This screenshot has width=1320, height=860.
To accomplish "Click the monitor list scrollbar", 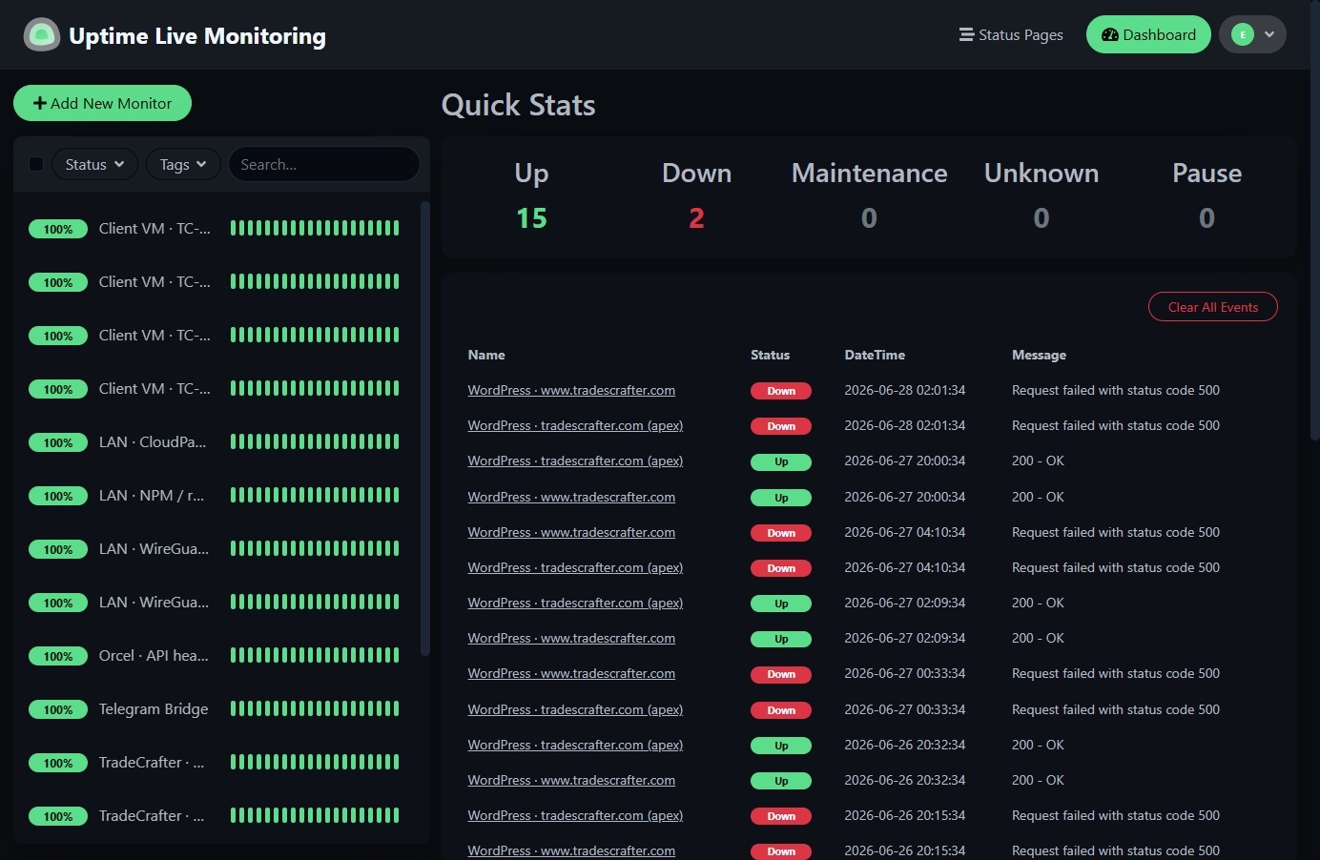I will [x=425, y=427].
